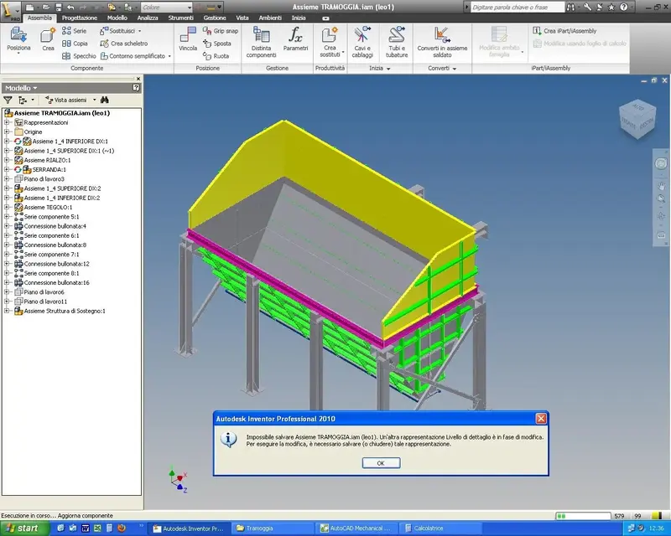The image size is (671, 536).
Task: Expand the Origine folder node
Action: pos(7,132)
